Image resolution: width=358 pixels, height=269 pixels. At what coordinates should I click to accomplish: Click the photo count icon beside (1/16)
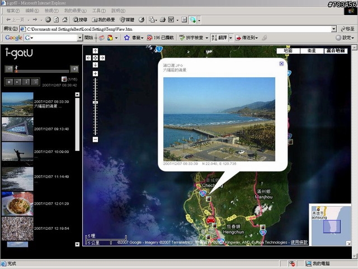(x=64, y=79)
